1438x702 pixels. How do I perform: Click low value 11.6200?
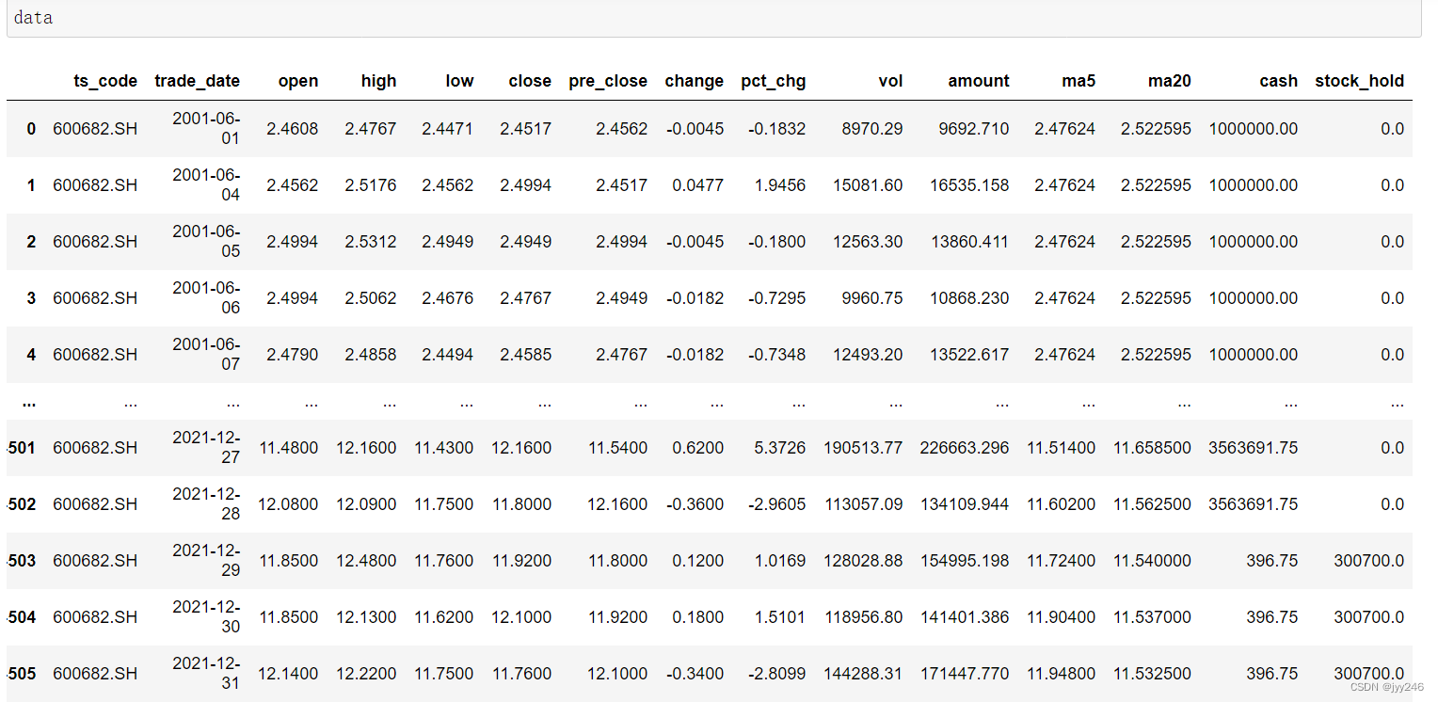444,617
